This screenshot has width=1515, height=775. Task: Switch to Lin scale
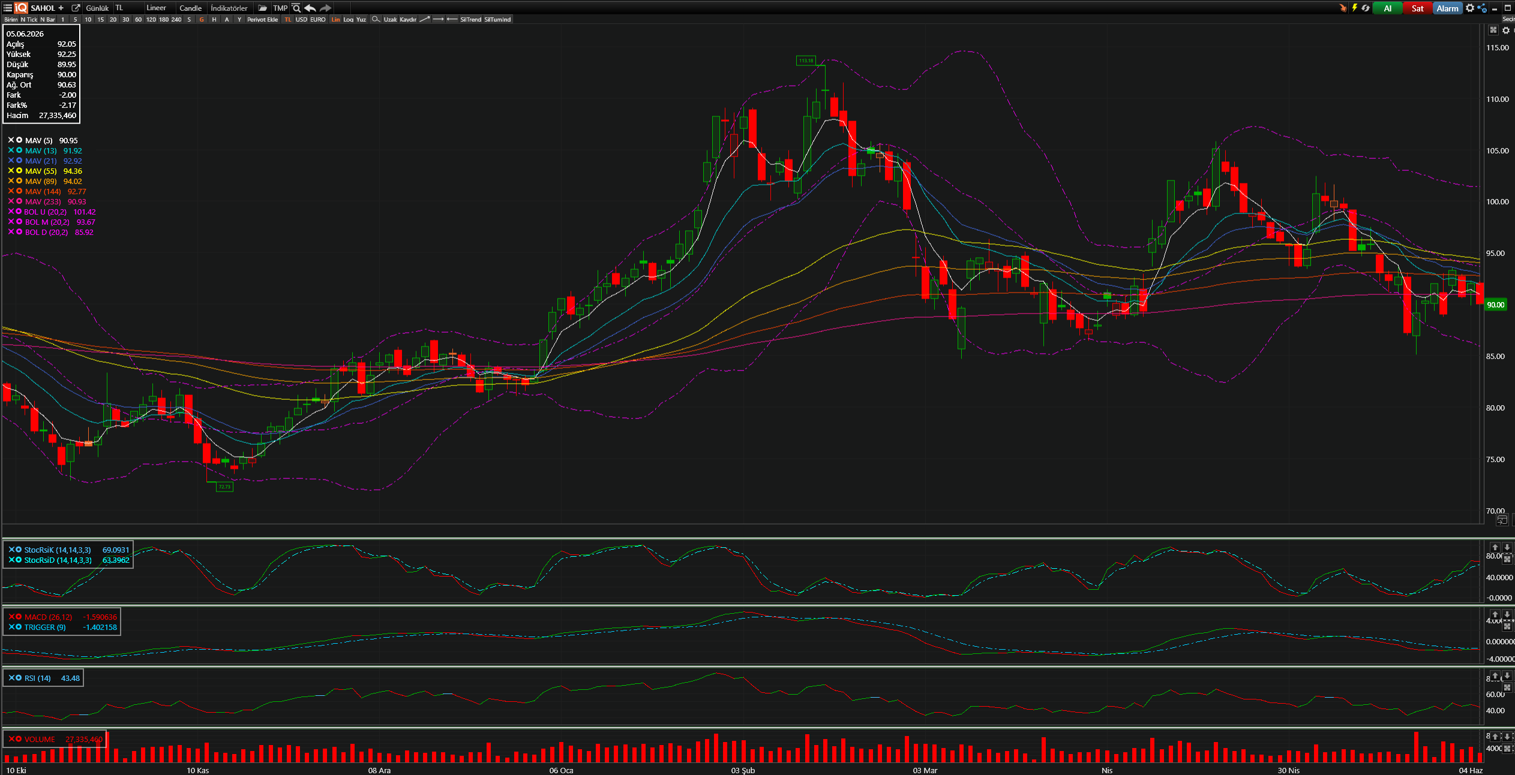(x=335, y=19)
